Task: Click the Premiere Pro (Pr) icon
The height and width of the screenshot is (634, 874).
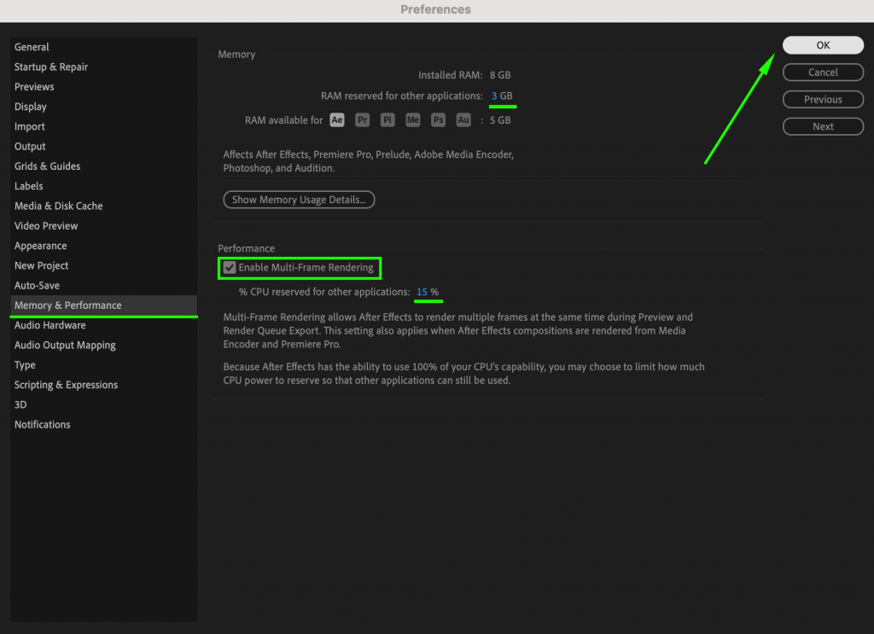Action: pyautogui.click(x=362, y=120)
